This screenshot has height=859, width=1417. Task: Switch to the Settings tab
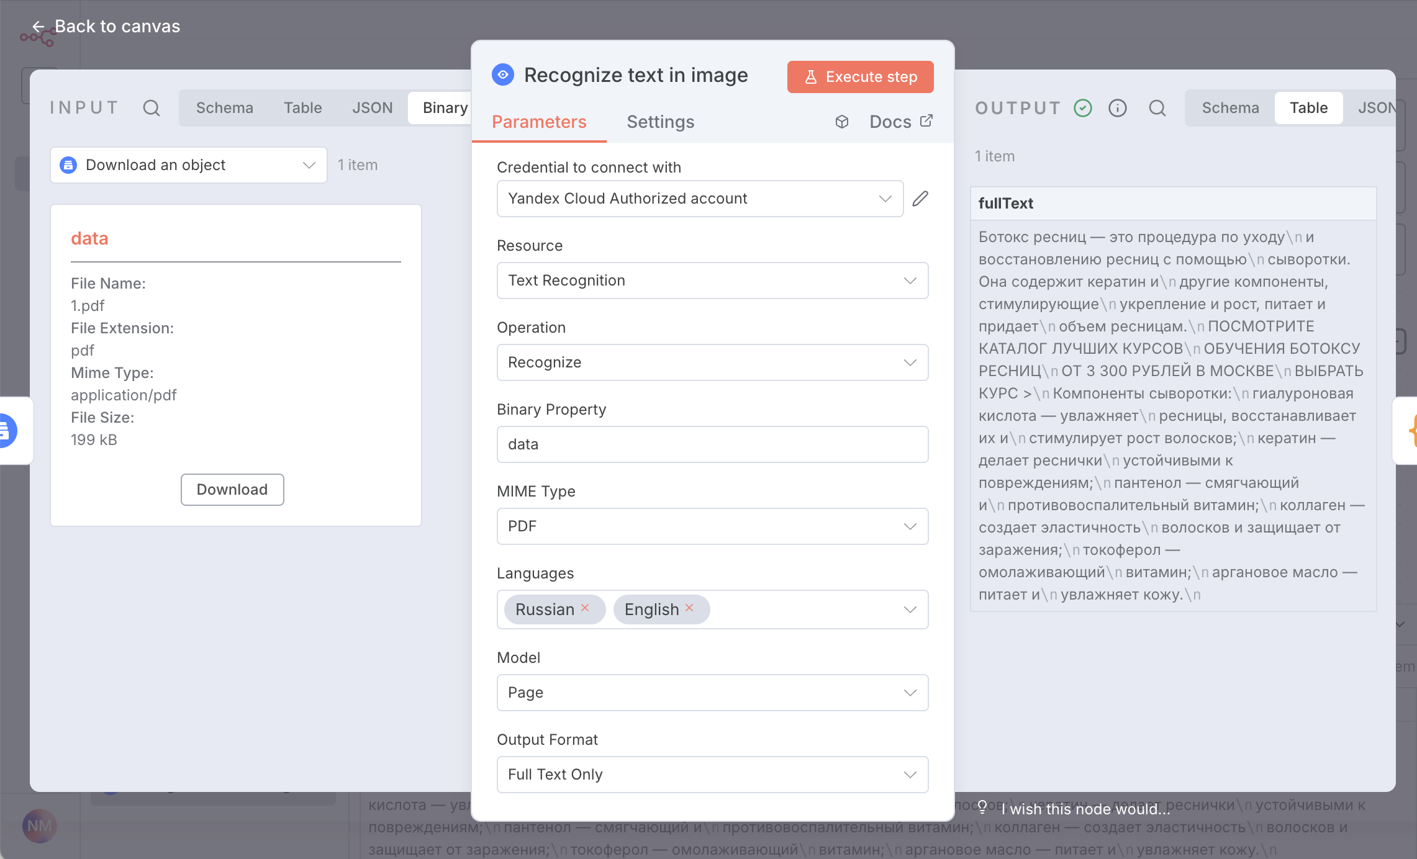pyautogui.click(x=660, y=122)
